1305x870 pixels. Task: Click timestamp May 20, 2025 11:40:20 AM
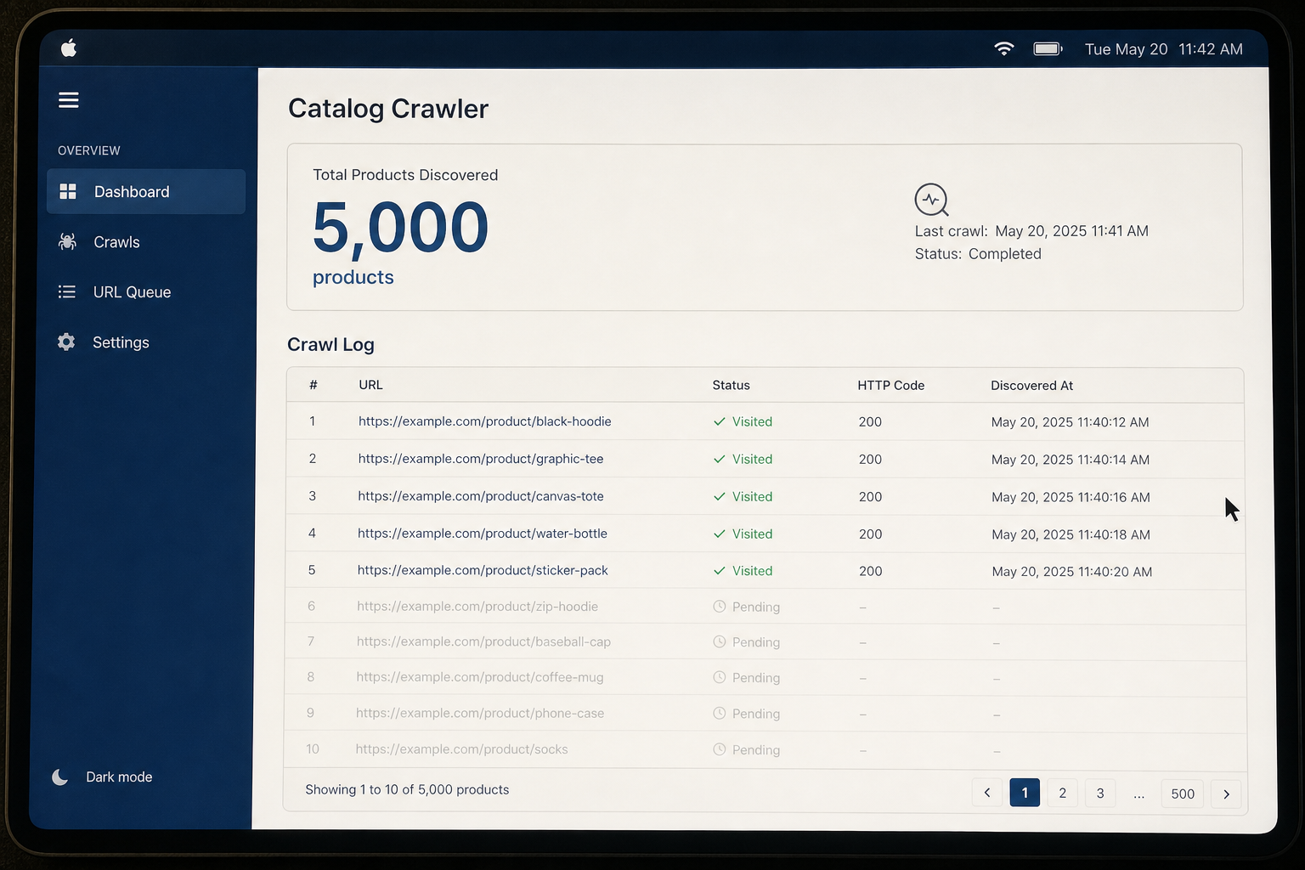(1072, 572)
